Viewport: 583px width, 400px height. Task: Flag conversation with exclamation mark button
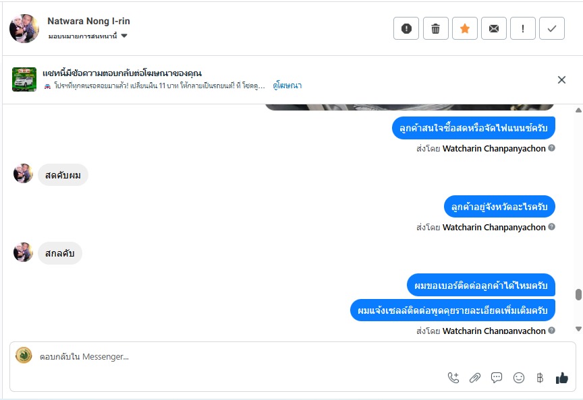pos(523,28)
